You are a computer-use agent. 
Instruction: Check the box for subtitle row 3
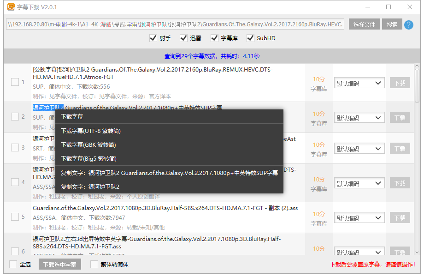15,148
